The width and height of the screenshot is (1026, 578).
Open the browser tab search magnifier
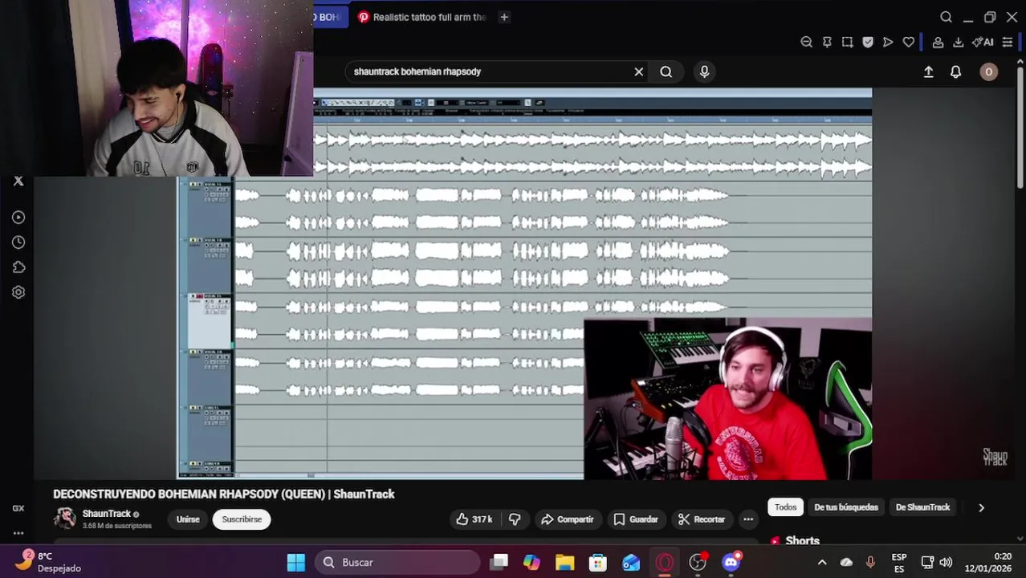point(946,17)
